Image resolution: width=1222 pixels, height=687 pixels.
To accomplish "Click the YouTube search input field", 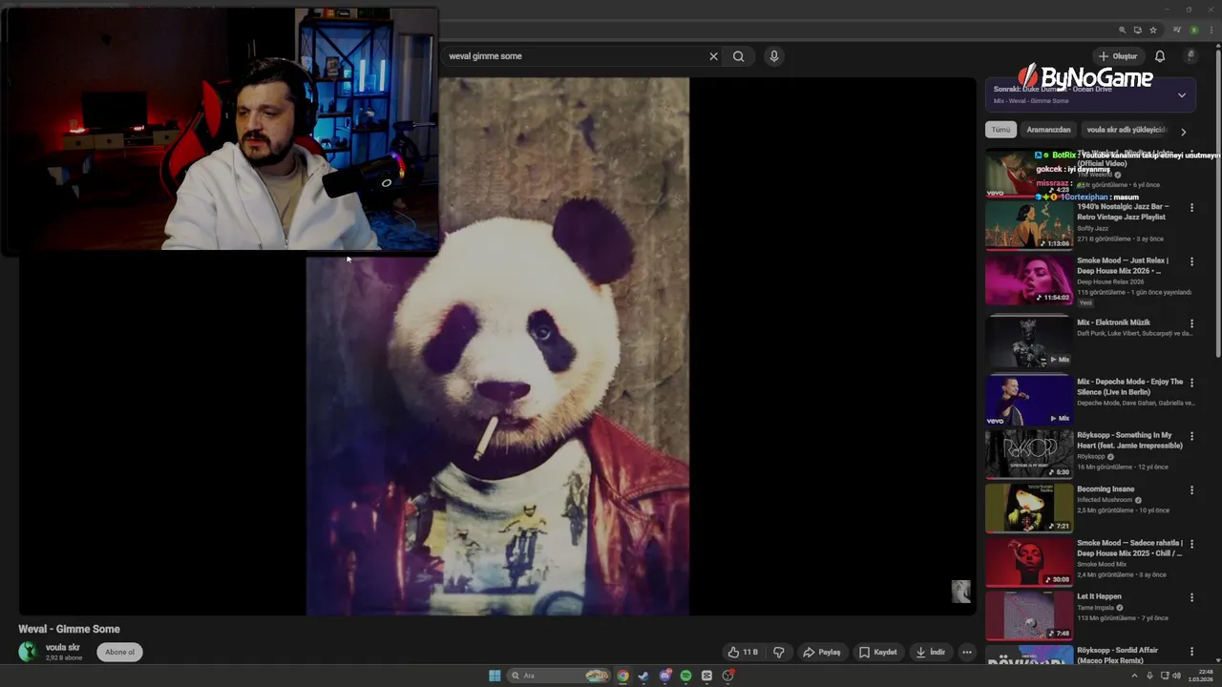I will coord(573,56).
